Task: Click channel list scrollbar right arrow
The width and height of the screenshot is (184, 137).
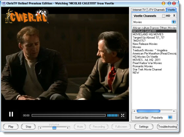Action: pos(174,111)
